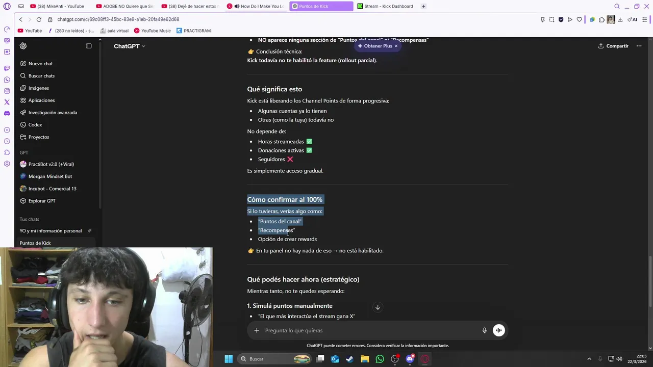
Task: Click the ChatGPT logo in sidebar
Action: pyautogui.click(x=23, y=46)
